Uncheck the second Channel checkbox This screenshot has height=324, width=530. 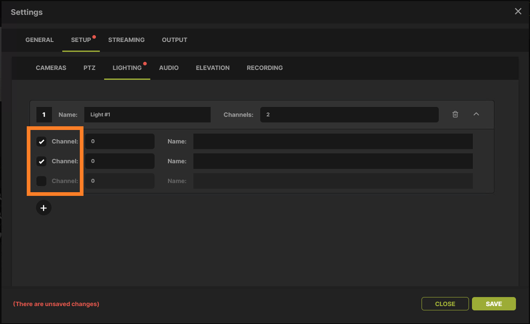click(42, 161)
